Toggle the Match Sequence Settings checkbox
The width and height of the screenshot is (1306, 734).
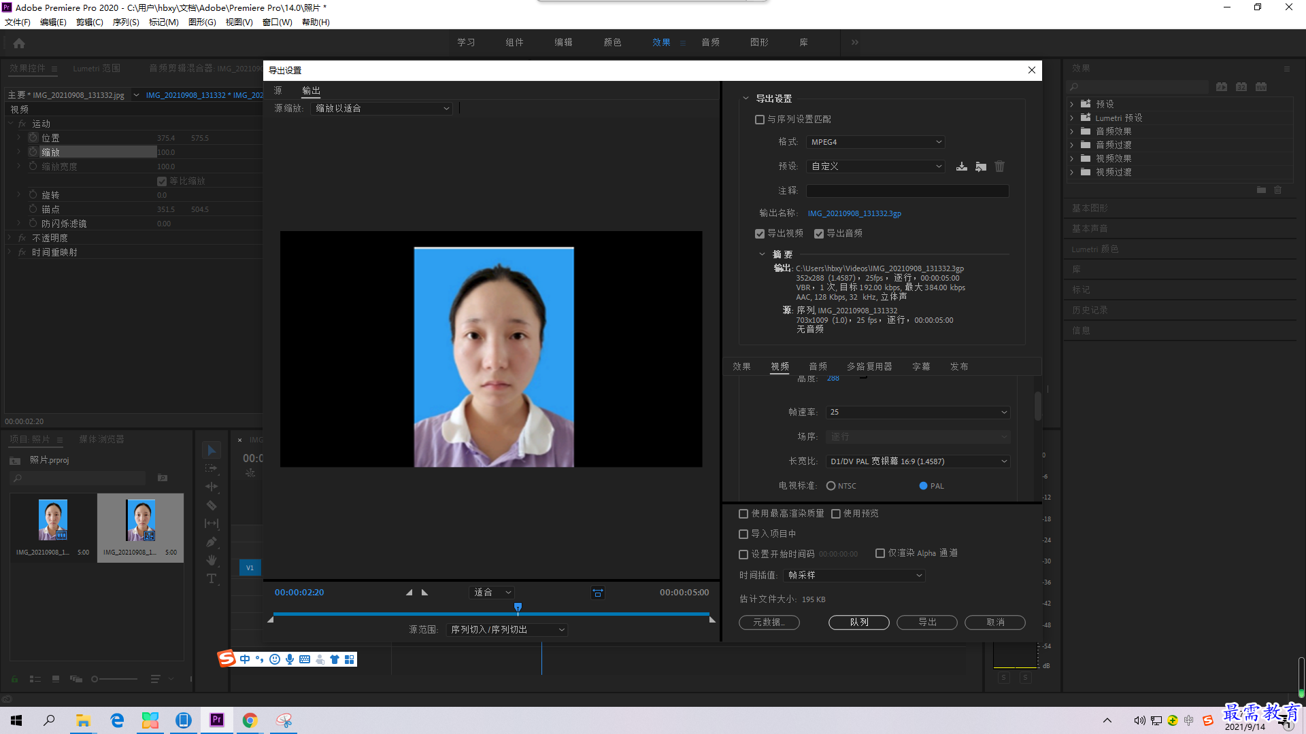pyautogui.click(x=760, y=120)
